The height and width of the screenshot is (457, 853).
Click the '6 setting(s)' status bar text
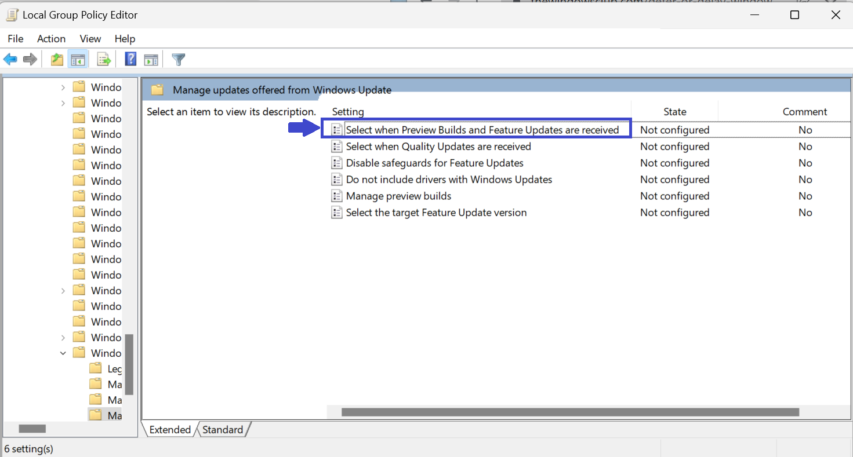(29, 449)
